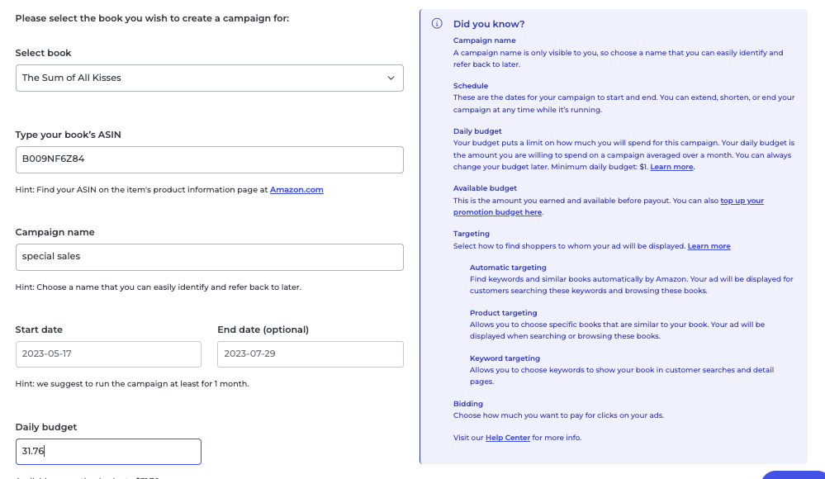Screen dimensions: 825x479
Task: Click the "Type your book's ASIN" label
Action: click(68, 135)
